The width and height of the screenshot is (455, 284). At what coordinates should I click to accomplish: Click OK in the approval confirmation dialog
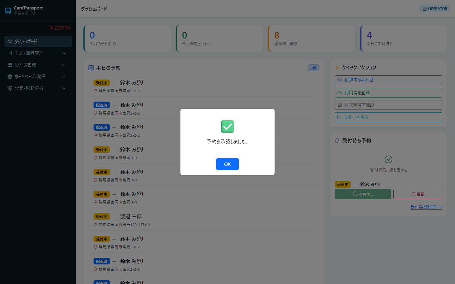pos(227,164)
